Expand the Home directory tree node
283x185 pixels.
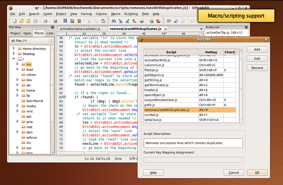(14, 48)
